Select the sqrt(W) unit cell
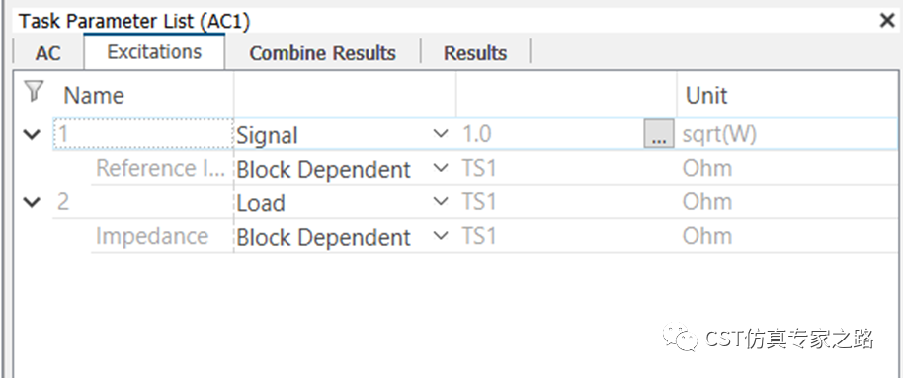 point(719,135)
